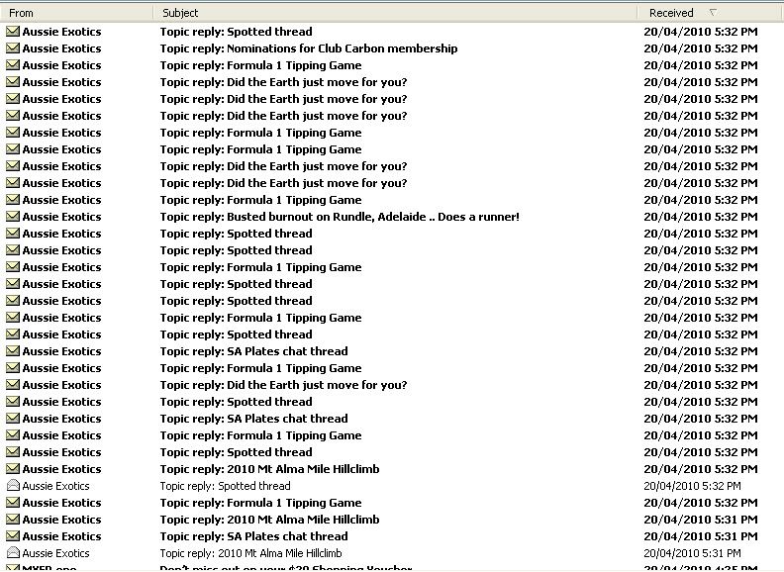
Task: Click envelope icon of unread Mt Alma email at 5:32 PM
Action: coord(13,469)
